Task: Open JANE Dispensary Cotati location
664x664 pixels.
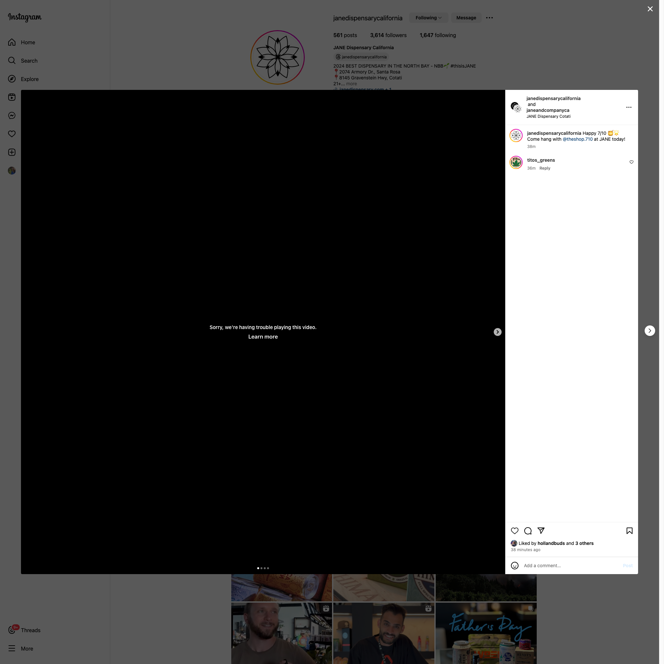Action: (549, 116)
